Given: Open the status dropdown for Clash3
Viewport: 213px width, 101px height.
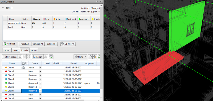Looking at the screenshot, I should pos(40,75).
